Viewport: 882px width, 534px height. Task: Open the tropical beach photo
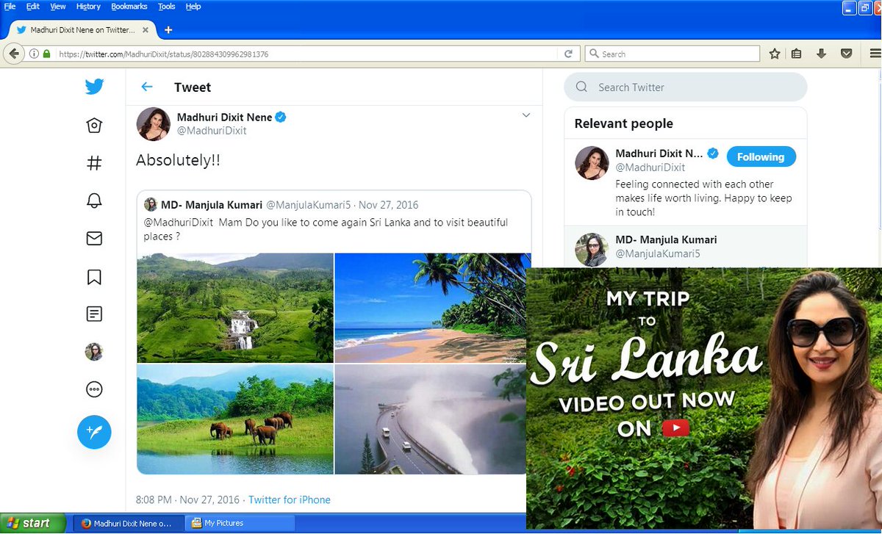(433, 308)
